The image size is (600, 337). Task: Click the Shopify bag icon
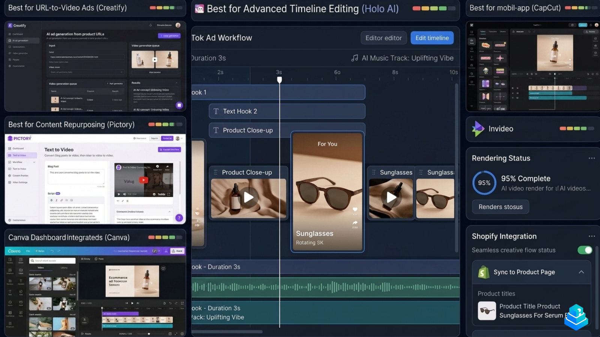[x=484, y=272]
